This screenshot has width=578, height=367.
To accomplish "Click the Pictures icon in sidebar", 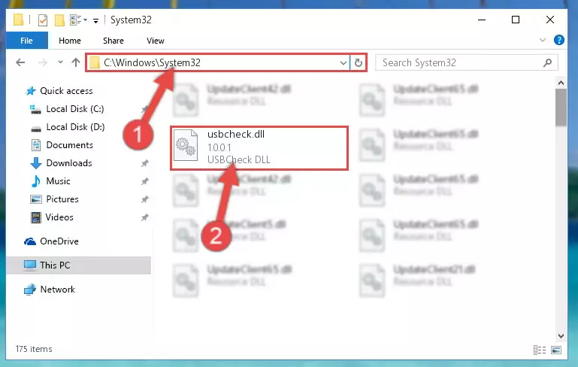I will (x=36, y=199).
